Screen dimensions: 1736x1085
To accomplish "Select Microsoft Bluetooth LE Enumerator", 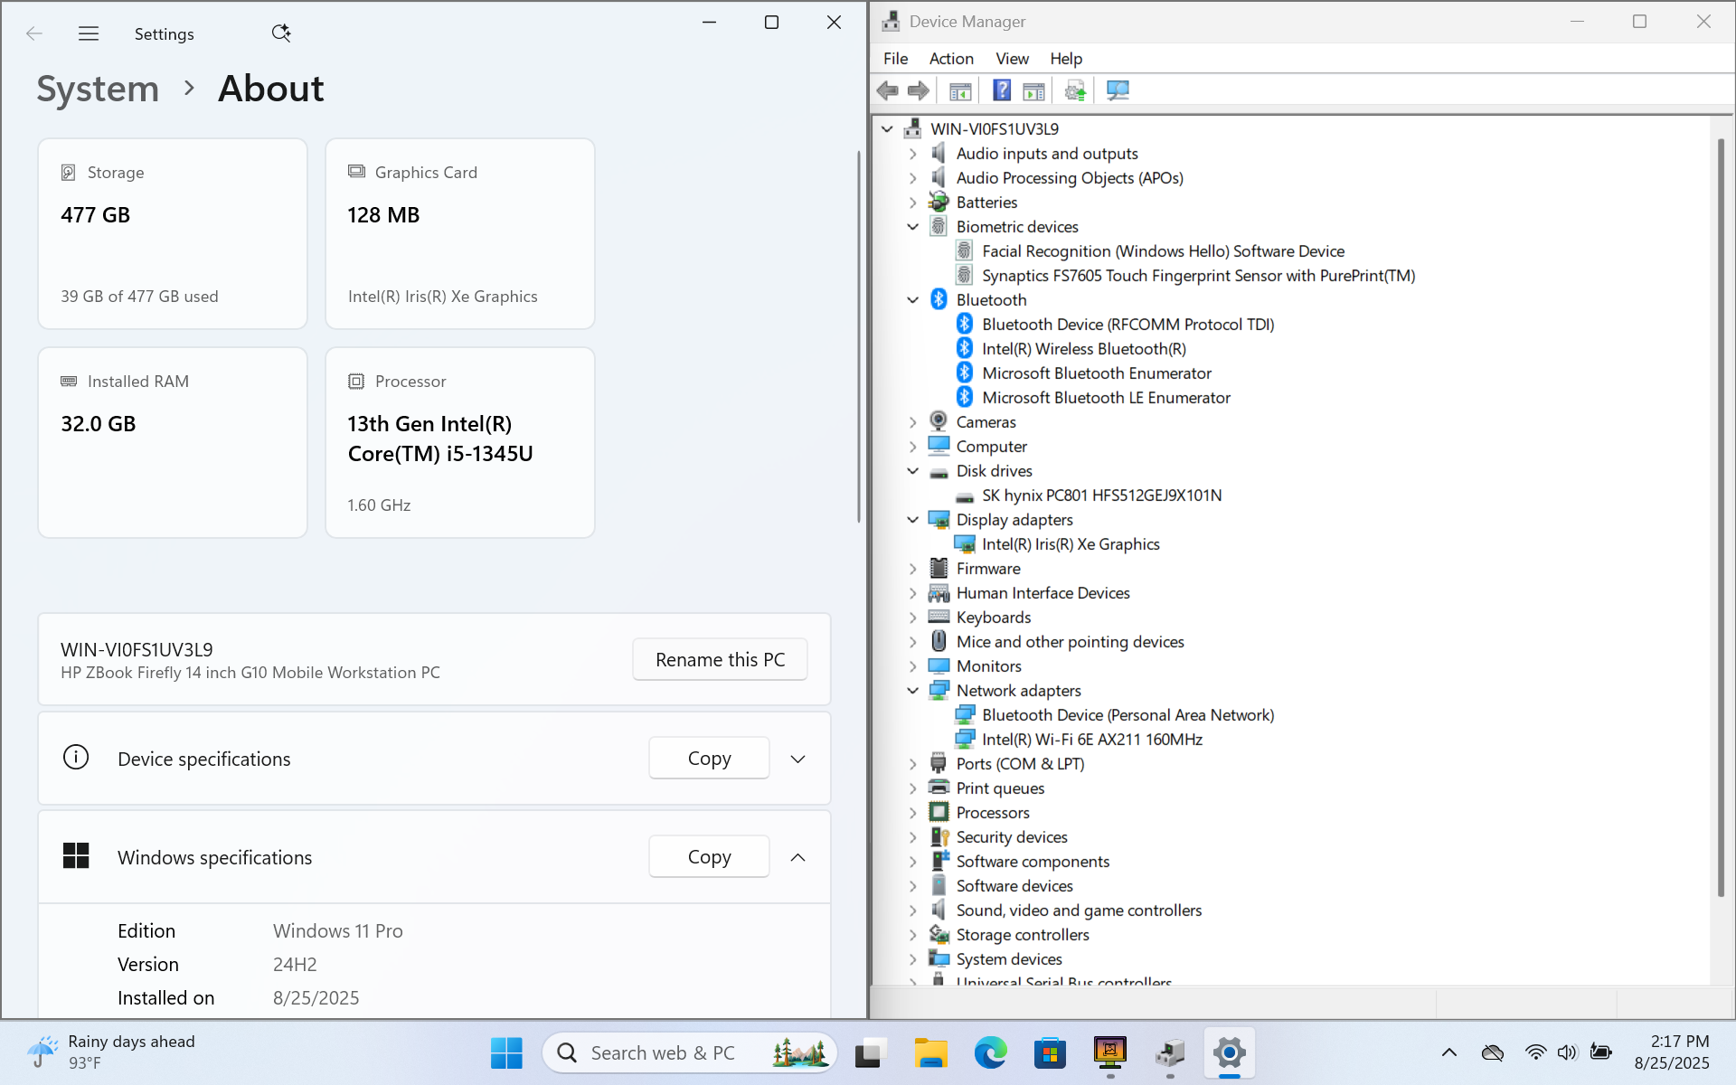I will click(x=1106, y=398).
